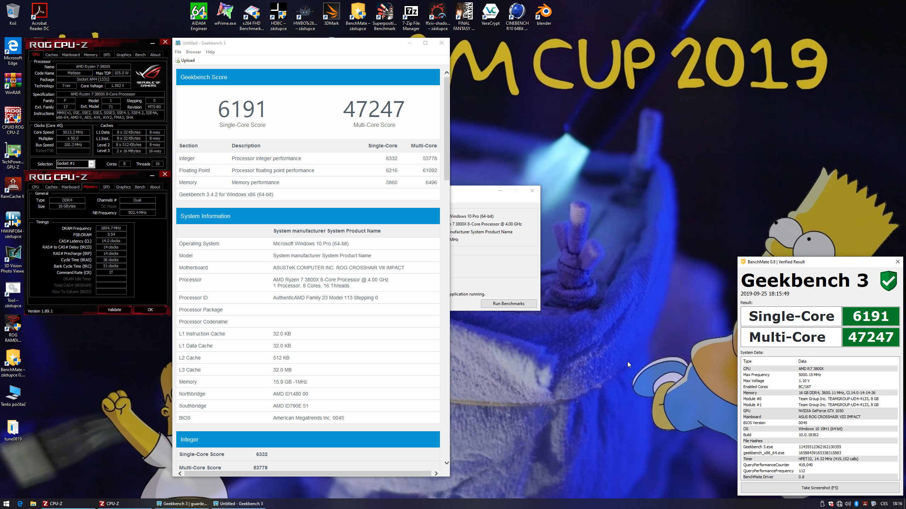Open tune0819 archive desktop icon
This screenshot has width=906, height=509.
click(13, 430)
